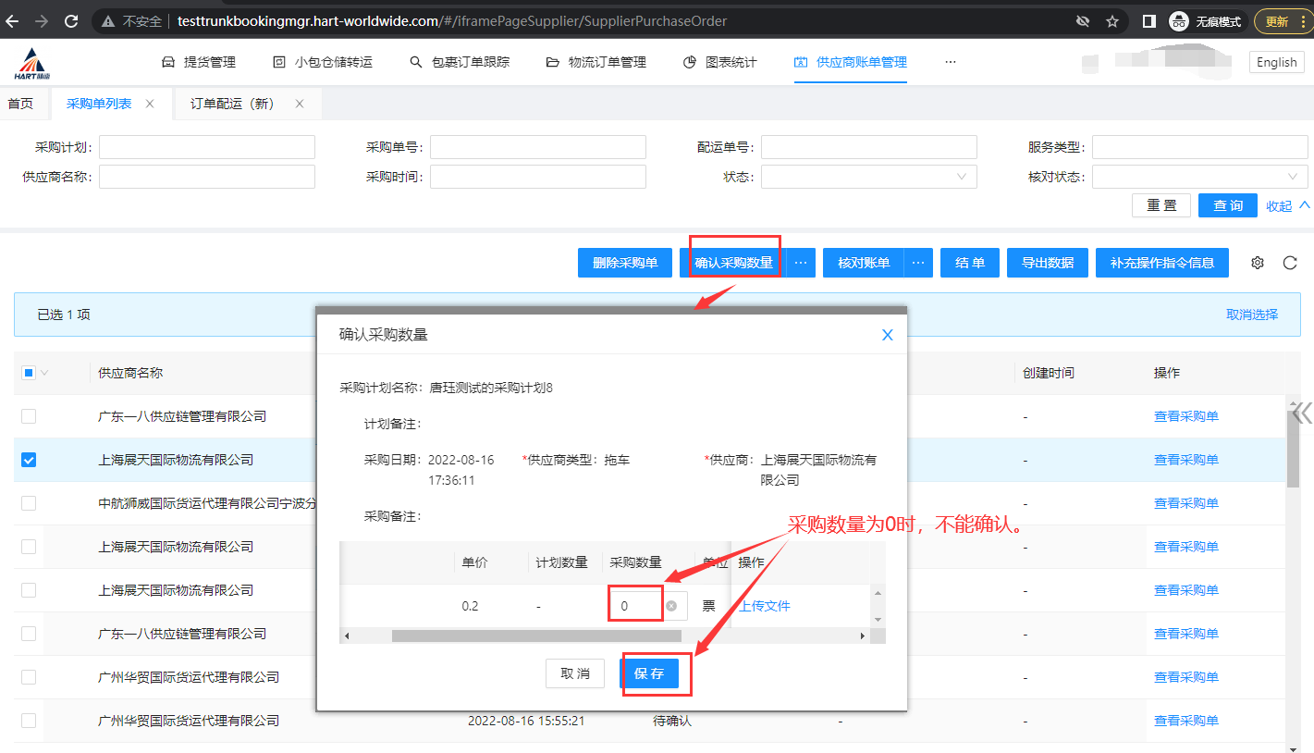
Task: Click the settings gear icon above table
Action: pyautogui.click(x=1257, y=263)
